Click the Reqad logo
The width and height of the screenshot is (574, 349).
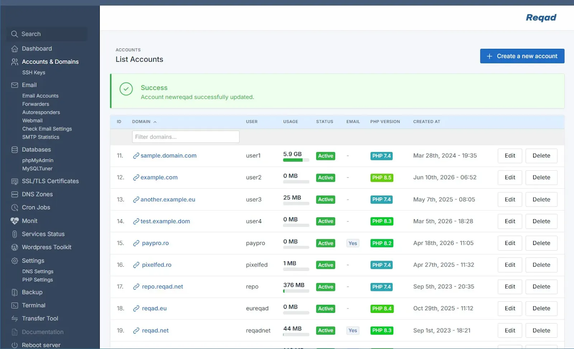pyautogui.click(x=541, y=18)
